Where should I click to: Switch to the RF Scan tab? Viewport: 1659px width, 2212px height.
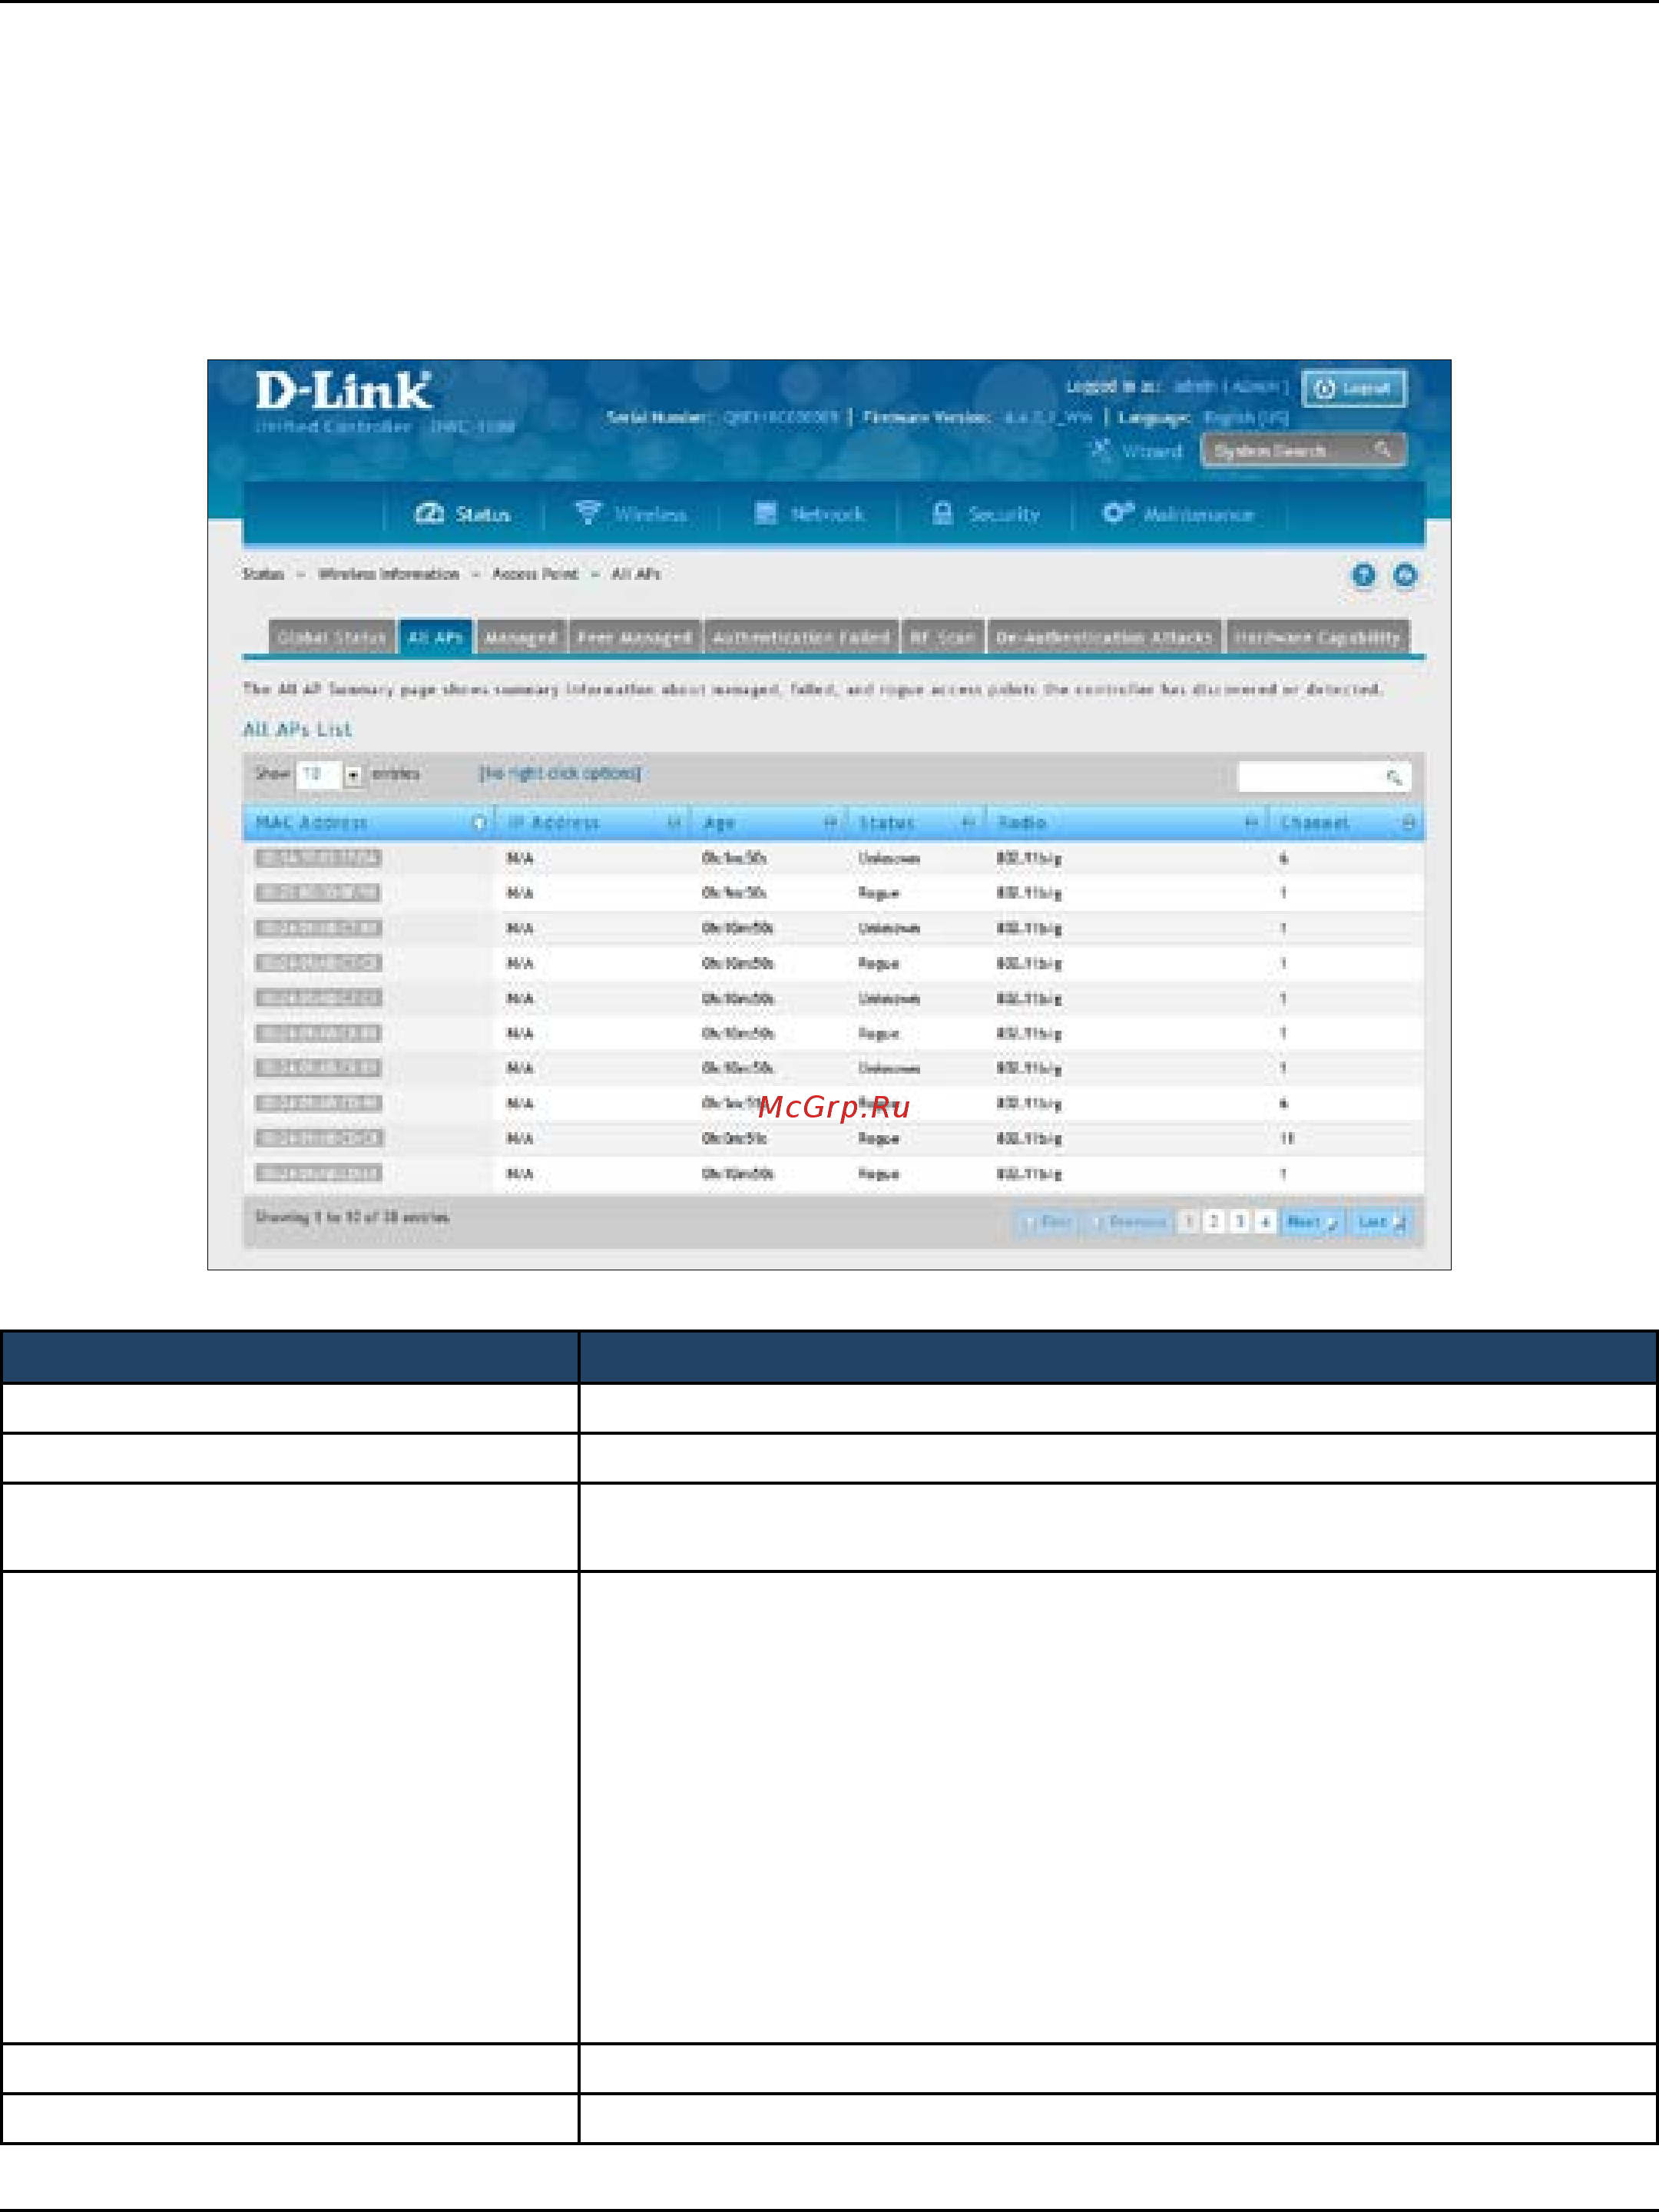(942, 637)
